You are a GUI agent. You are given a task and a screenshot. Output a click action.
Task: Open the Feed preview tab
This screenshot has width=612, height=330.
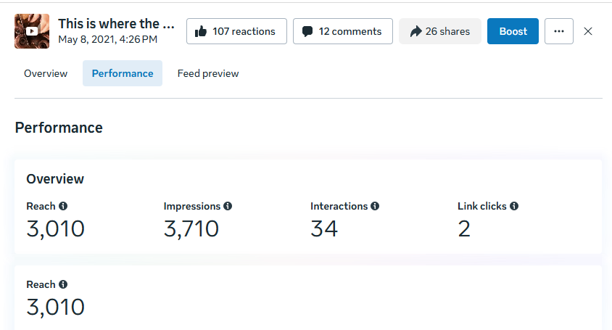(208, 73)
